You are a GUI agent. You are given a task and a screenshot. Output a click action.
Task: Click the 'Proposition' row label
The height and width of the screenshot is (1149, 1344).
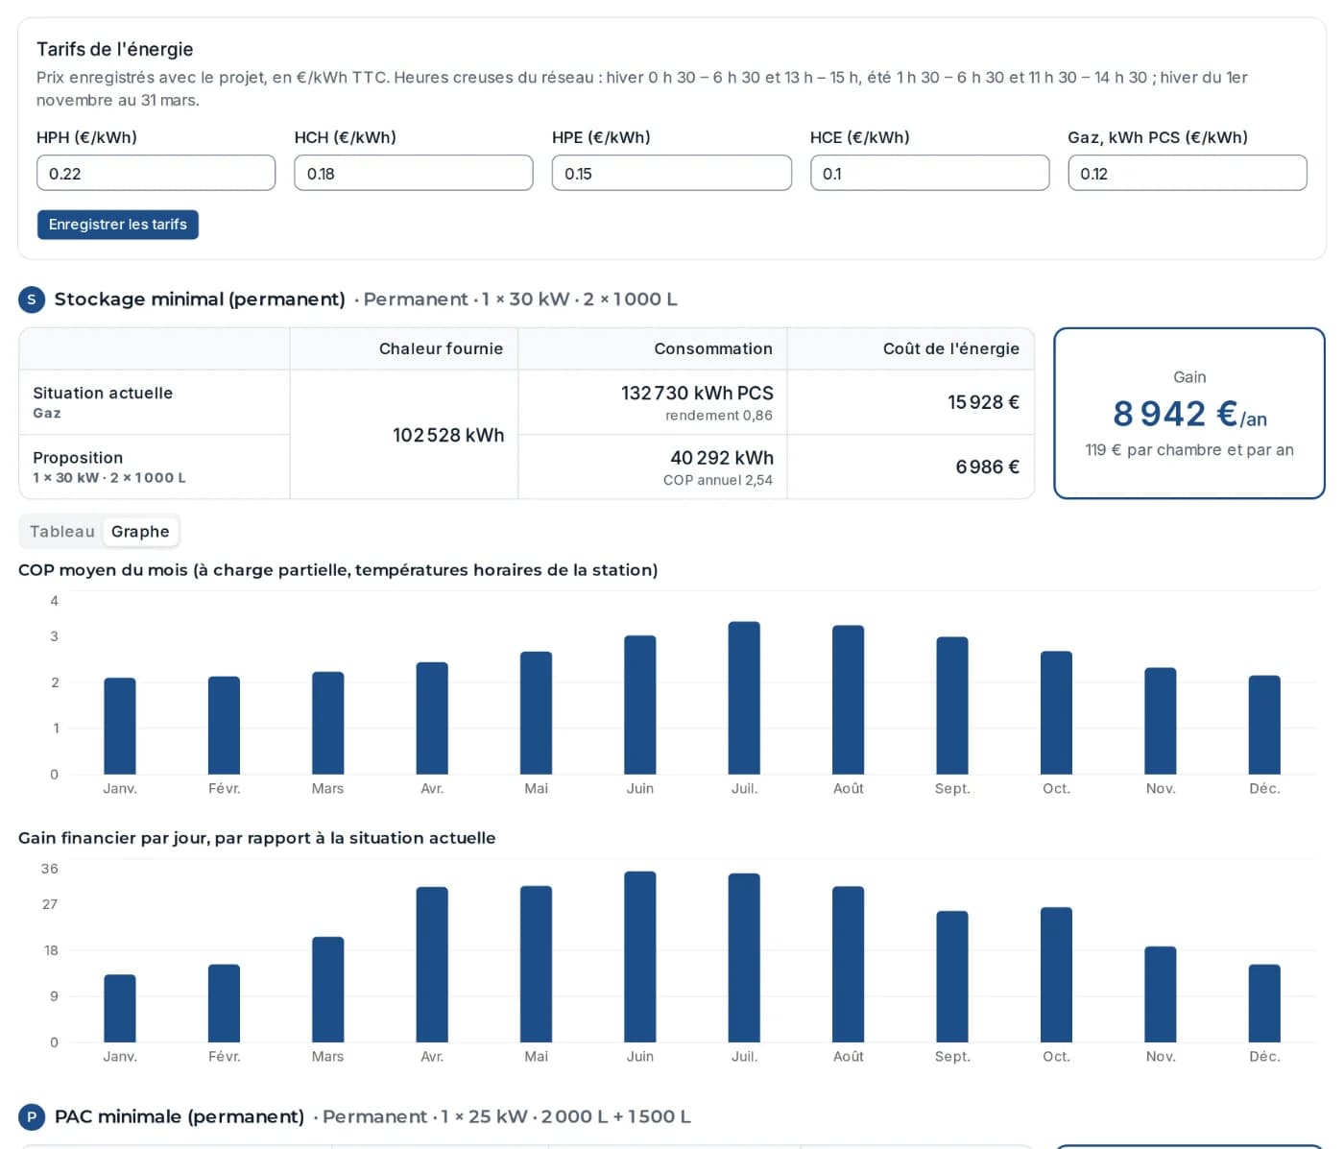tap(78, 458)
